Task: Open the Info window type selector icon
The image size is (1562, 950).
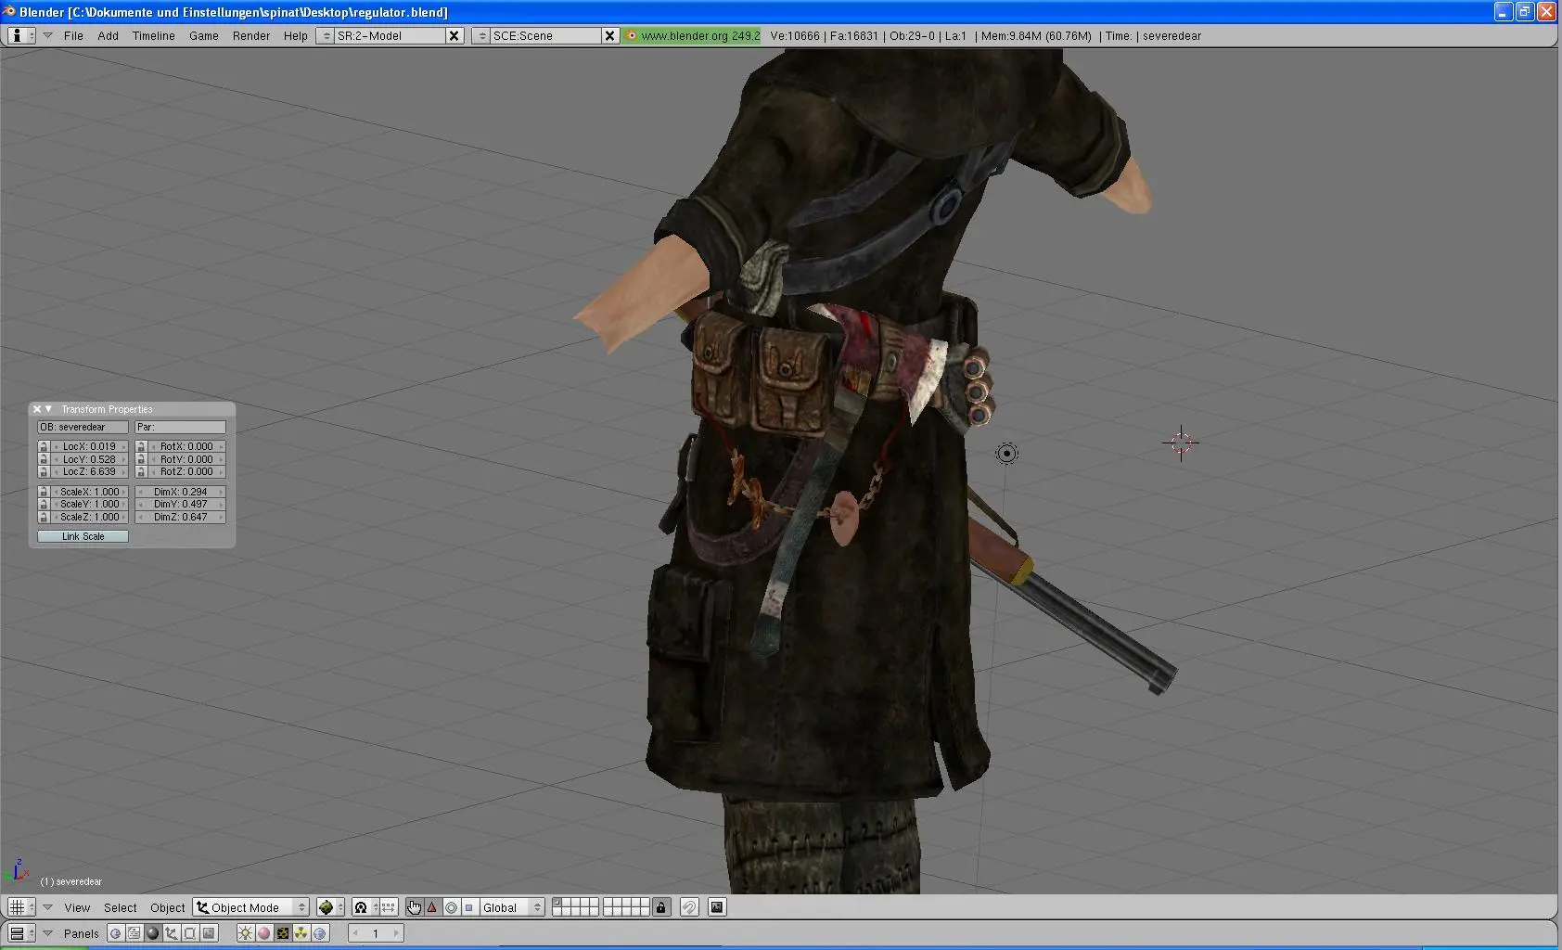Action: coord(20,35)
